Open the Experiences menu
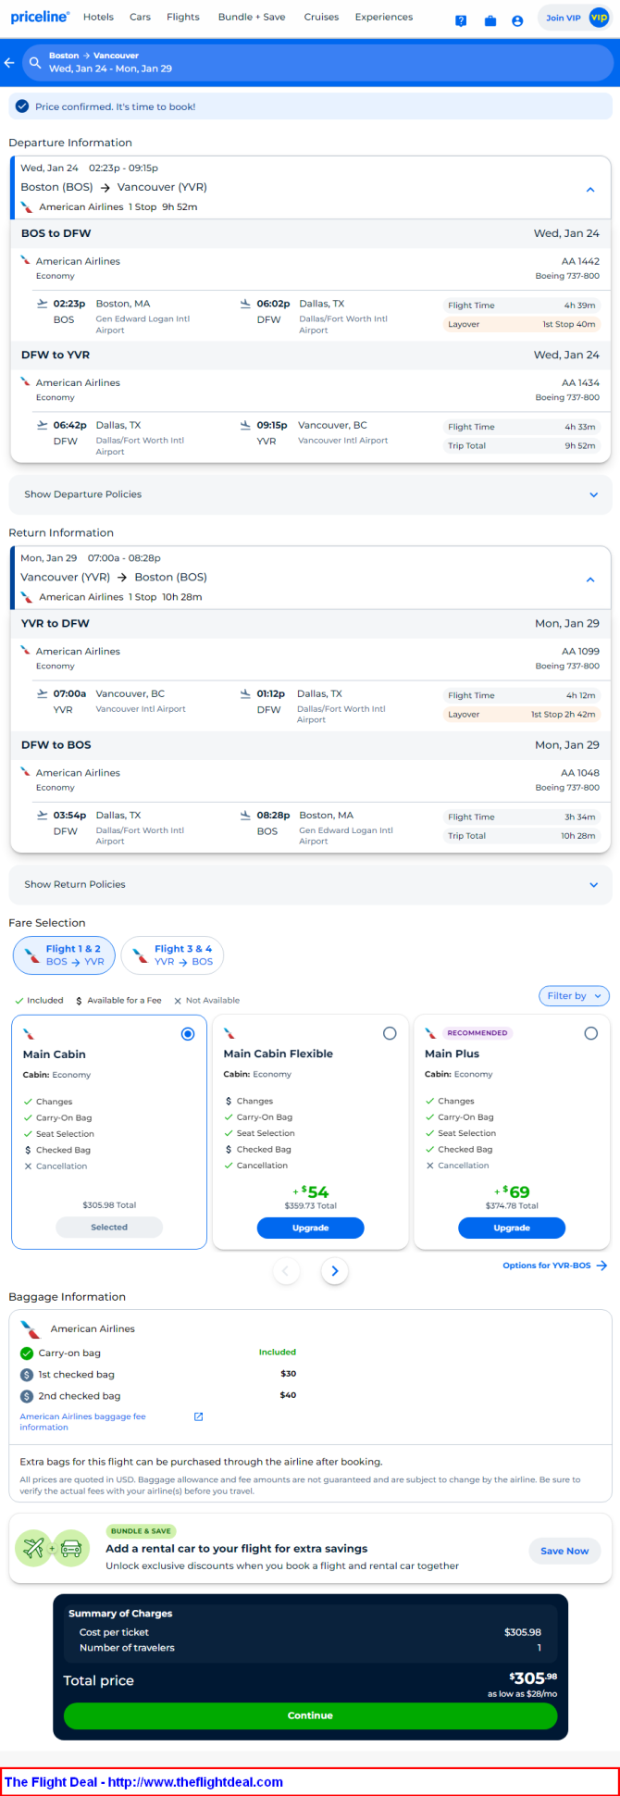The image size is (620, 1796). 384,17
